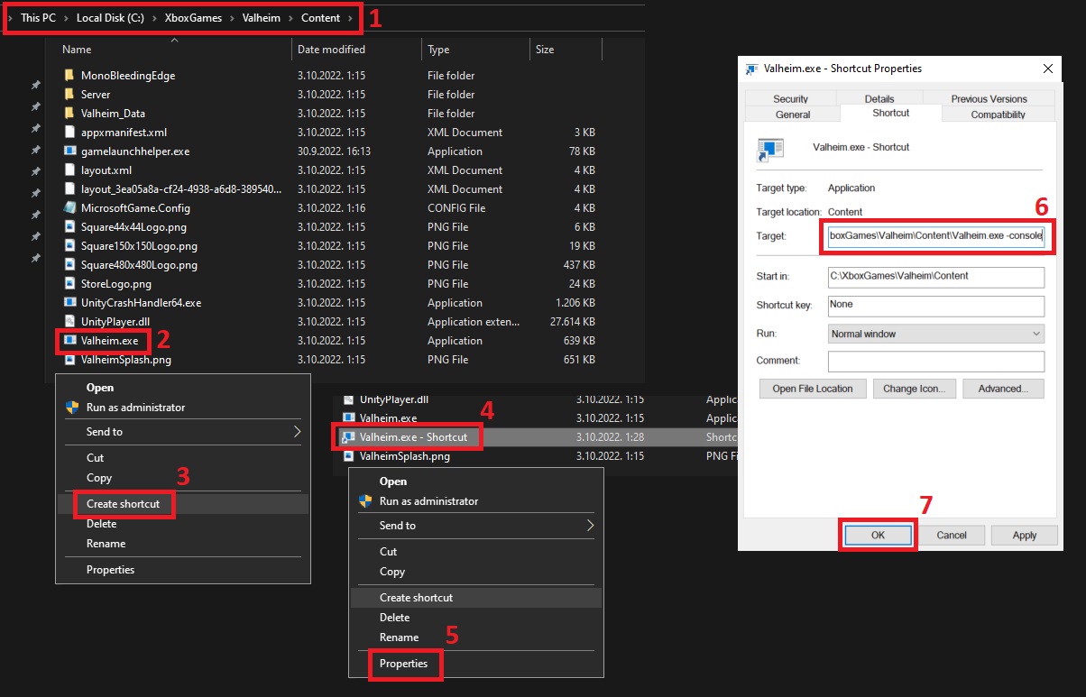
Task: Click into the Target field
Action: [x=936, y=236]
